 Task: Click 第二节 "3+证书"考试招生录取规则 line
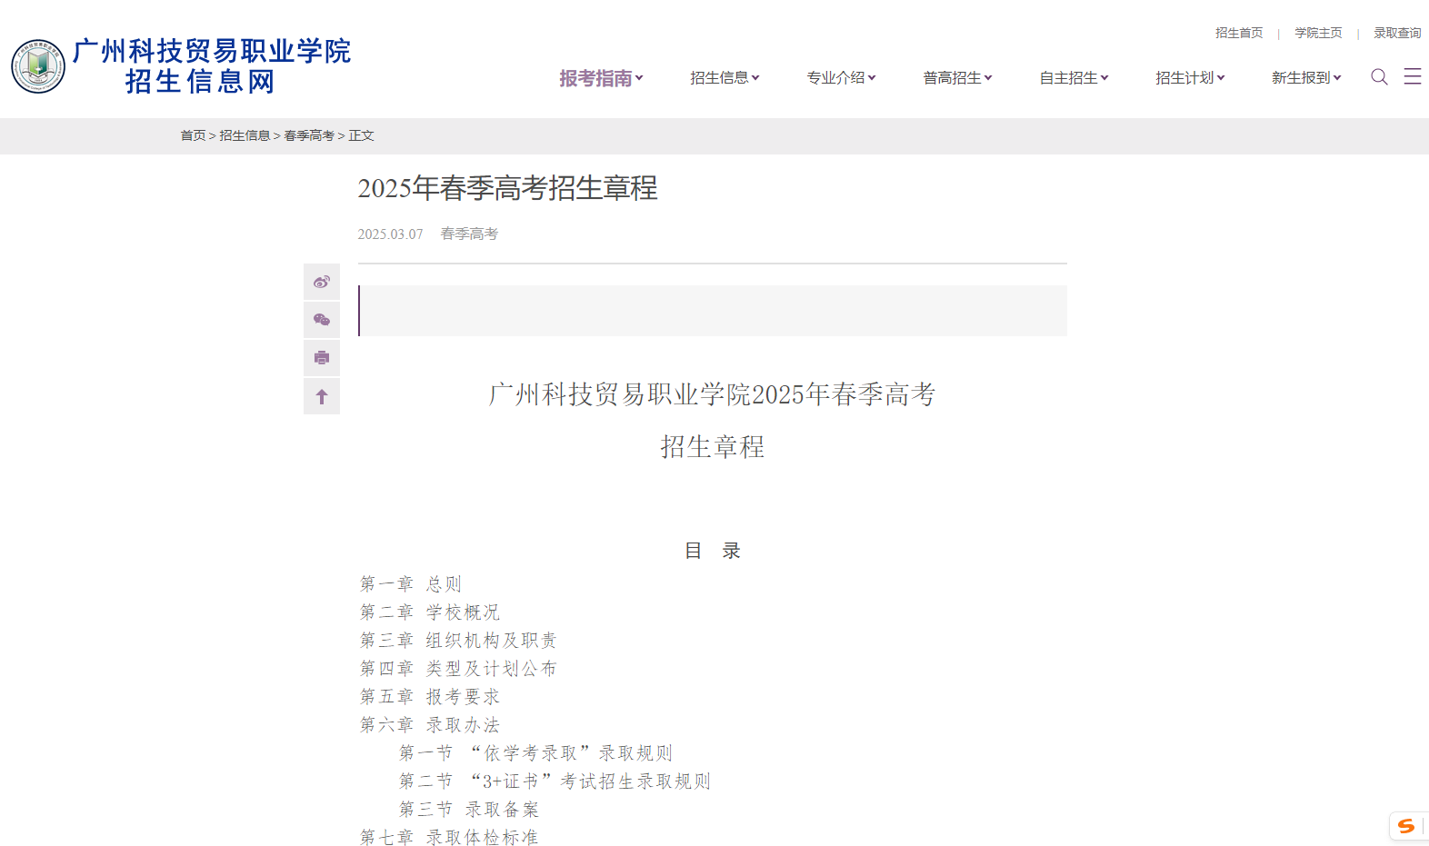point(555,781)
